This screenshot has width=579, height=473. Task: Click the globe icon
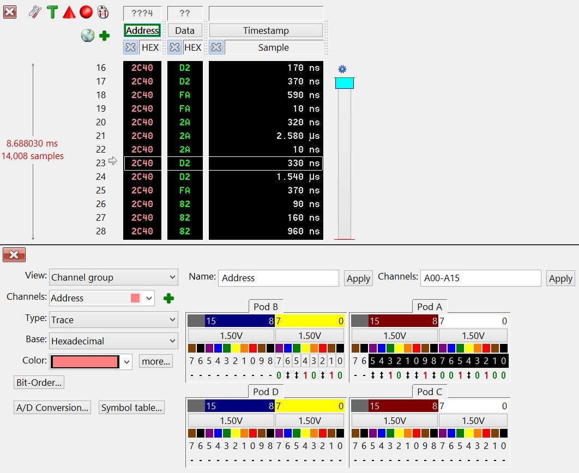(88, 35)
